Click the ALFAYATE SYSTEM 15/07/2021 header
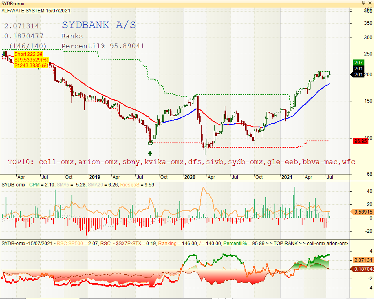Image resolution: width=374 pixels, height=299 pixels. tap(36, 11)
